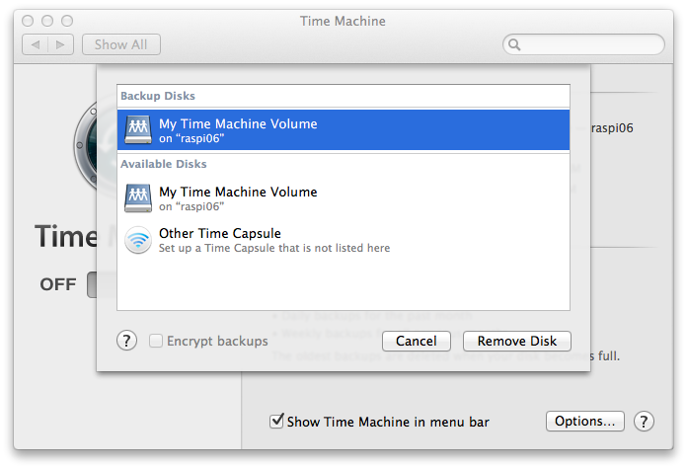The width and height of the screenshot is (687, 469).
Task: Click the Cancel button
Action: [x=417, y=341]
